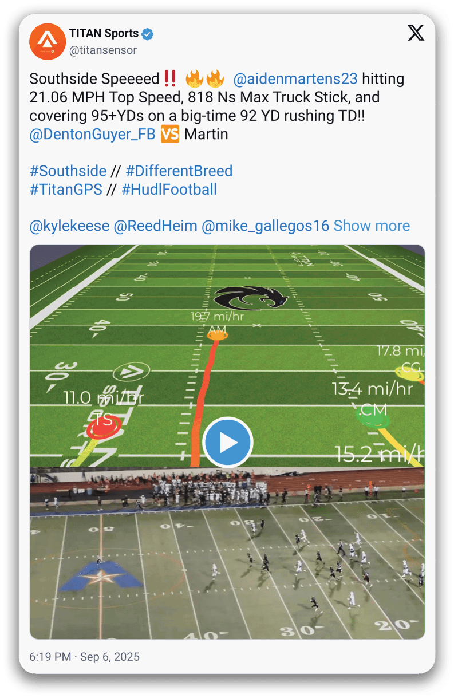Click the orange VS emoji icon
The height and width of the screenshot is (698, 454).
[x=170, y=135]
